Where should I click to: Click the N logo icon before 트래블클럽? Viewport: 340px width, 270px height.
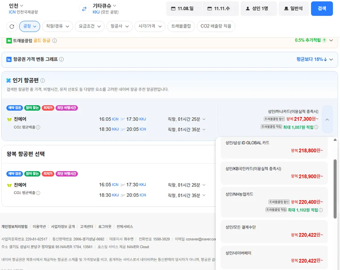[x=9, y=41]
